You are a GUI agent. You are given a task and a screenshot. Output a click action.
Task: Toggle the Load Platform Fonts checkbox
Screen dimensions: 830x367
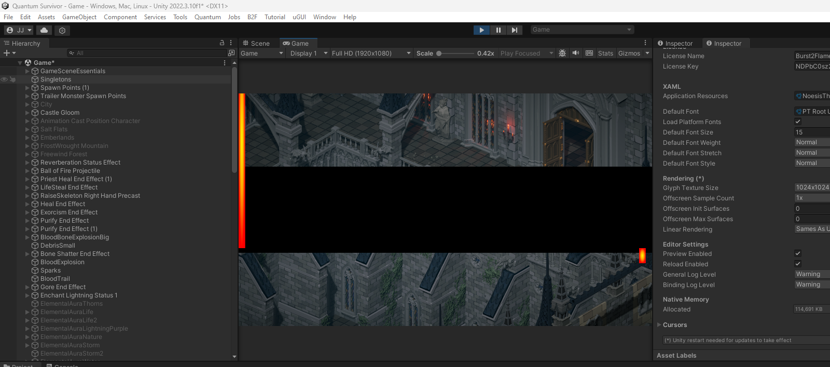click(x=798, y=121)
